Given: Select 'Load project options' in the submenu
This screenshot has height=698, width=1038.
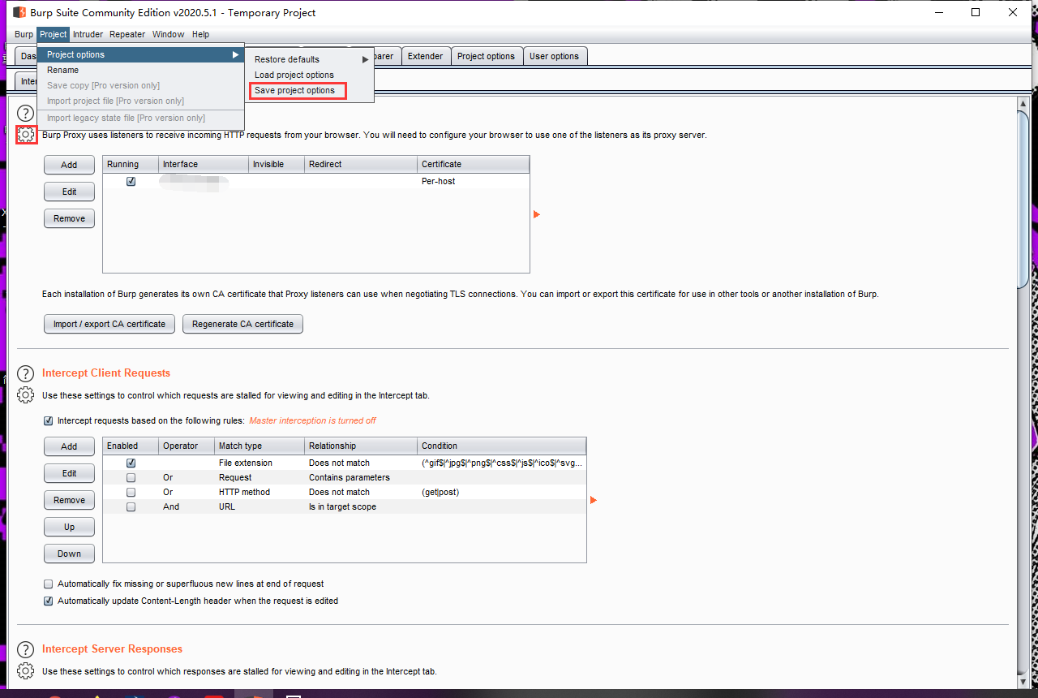Looking at the screenshot, I should (x=309, y=75).
